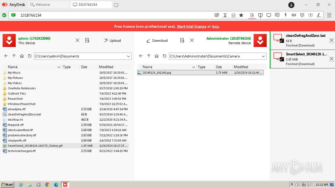Select the My Music folder
The width and height of the screenshot is (335, 188).
(x=66, y=73)
